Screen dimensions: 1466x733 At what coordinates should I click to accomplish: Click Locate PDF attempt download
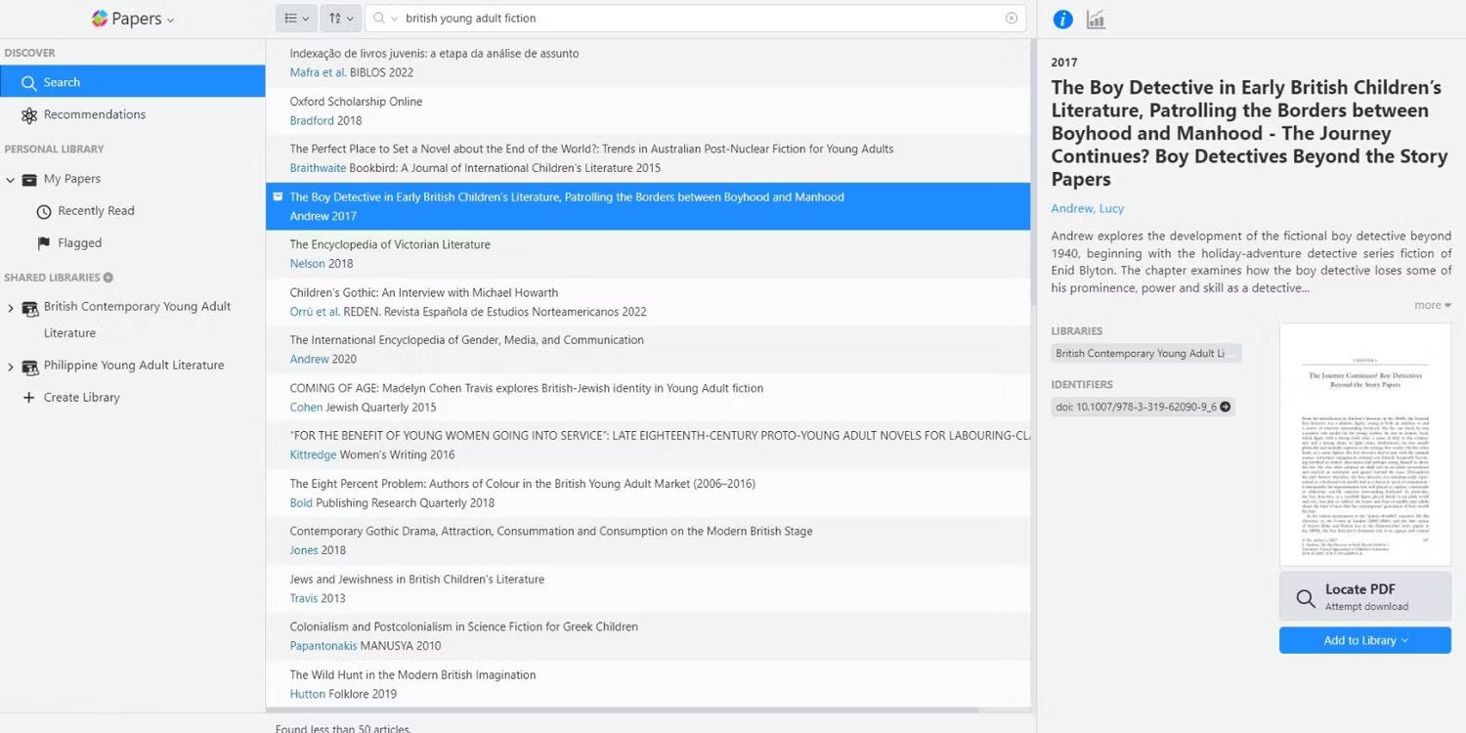1364,596
